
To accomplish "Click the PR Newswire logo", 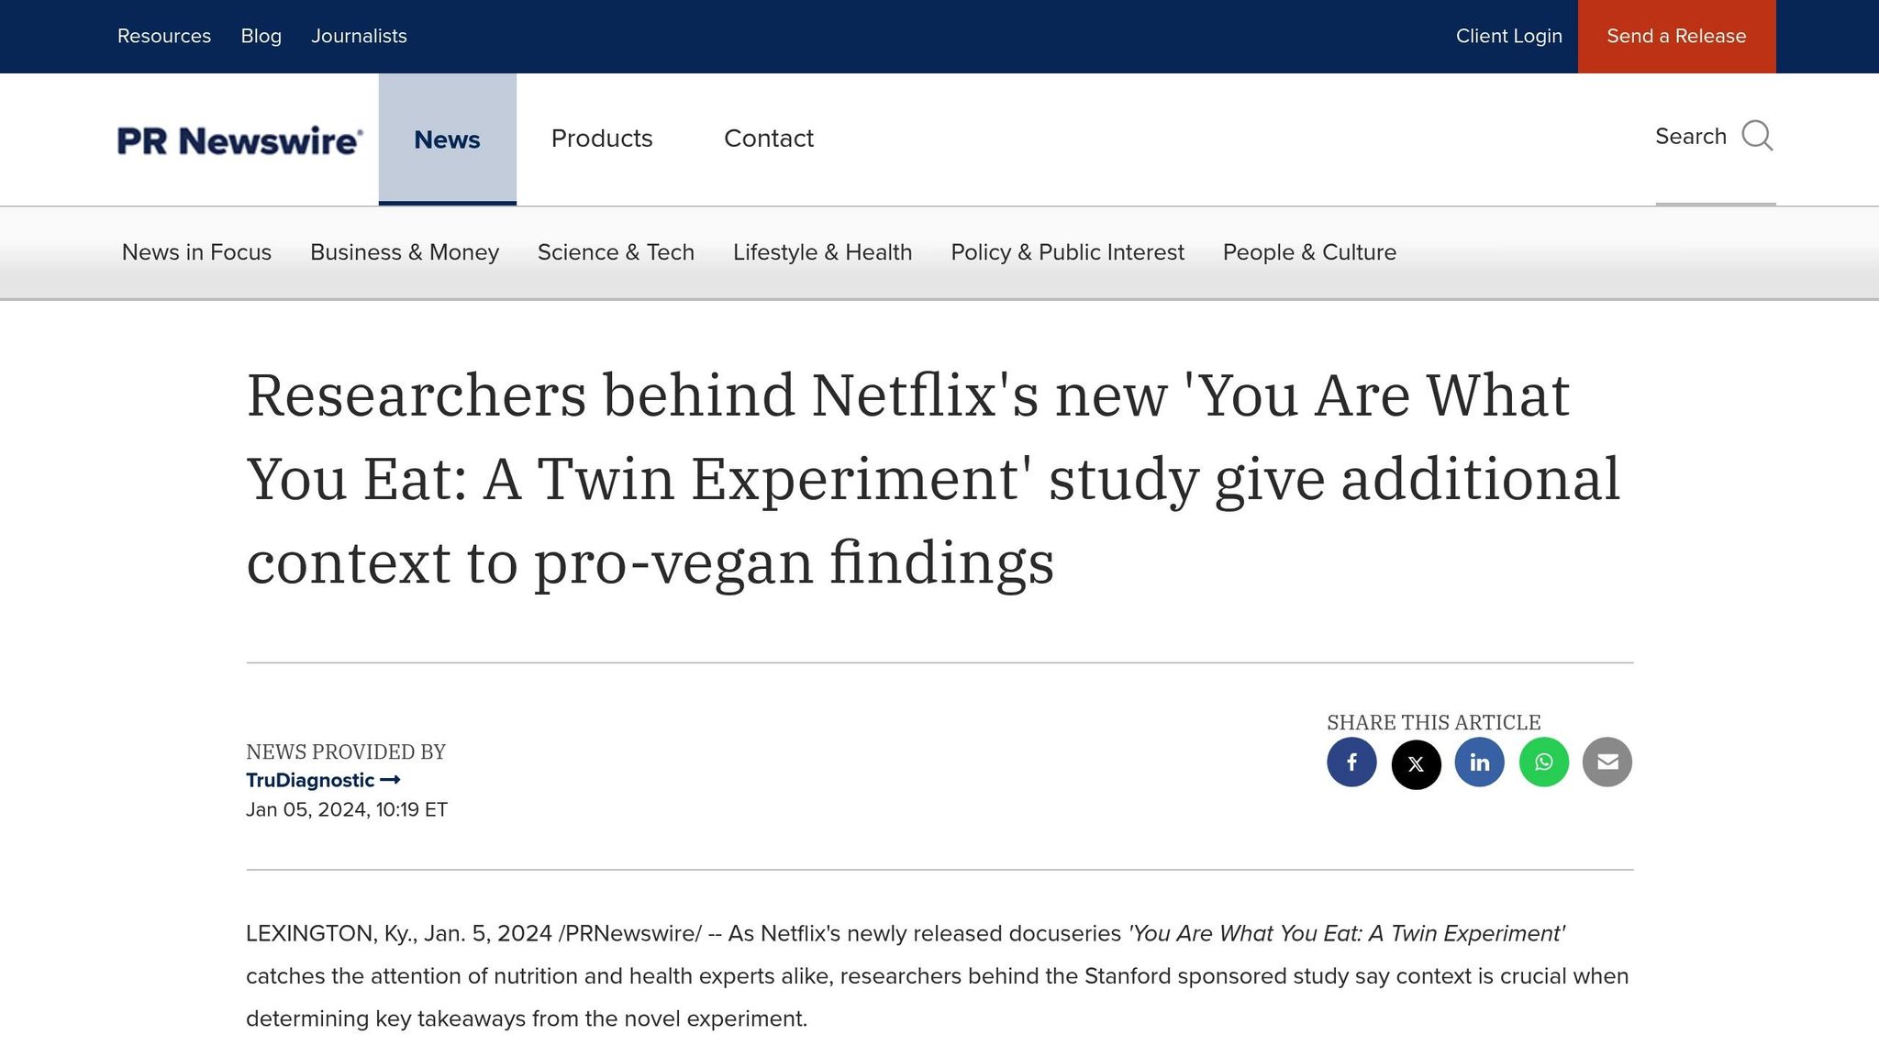I will tap(239, 140).
